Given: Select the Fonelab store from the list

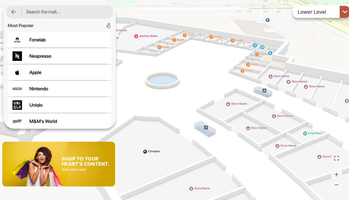Looking at the screenshot, I should coord(60,40).
